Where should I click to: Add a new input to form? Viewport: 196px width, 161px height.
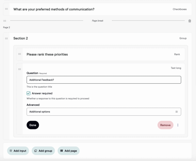coord(18,151)
